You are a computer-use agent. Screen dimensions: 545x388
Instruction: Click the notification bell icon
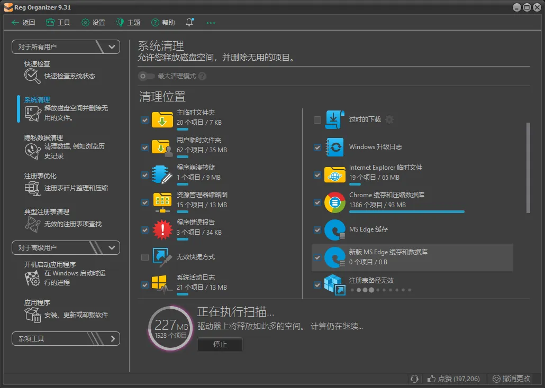189,22
